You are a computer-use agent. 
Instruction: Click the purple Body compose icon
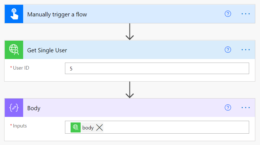point(14,108)
